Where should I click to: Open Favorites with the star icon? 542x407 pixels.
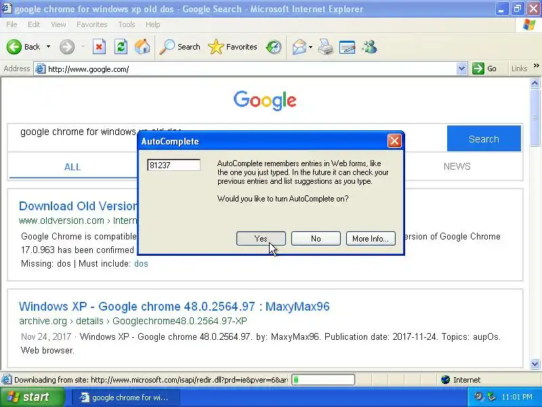[x=216, y=47]
